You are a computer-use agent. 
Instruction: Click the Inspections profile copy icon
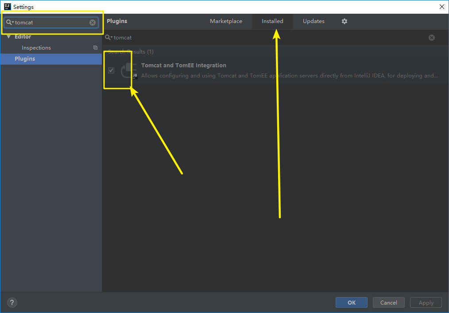point(95,48)
